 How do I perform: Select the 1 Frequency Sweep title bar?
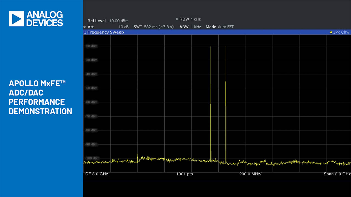[104, 32]
